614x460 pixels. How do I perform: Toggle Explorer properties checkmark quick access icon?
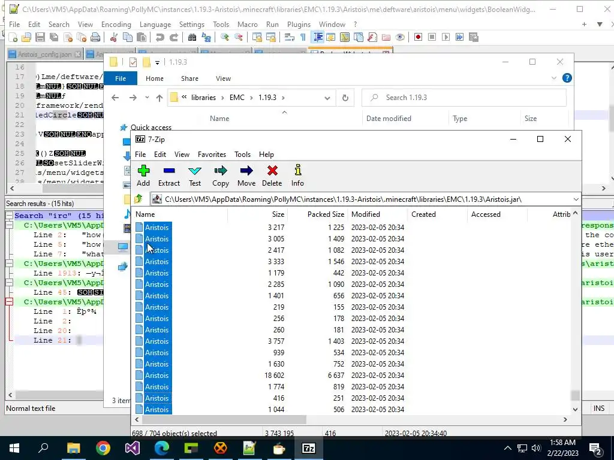(133, 62)
